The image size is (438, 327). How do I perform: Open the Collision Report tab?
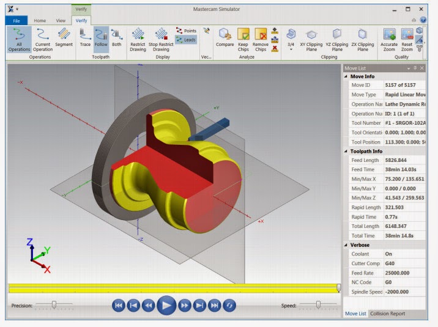tap(387, 314)
